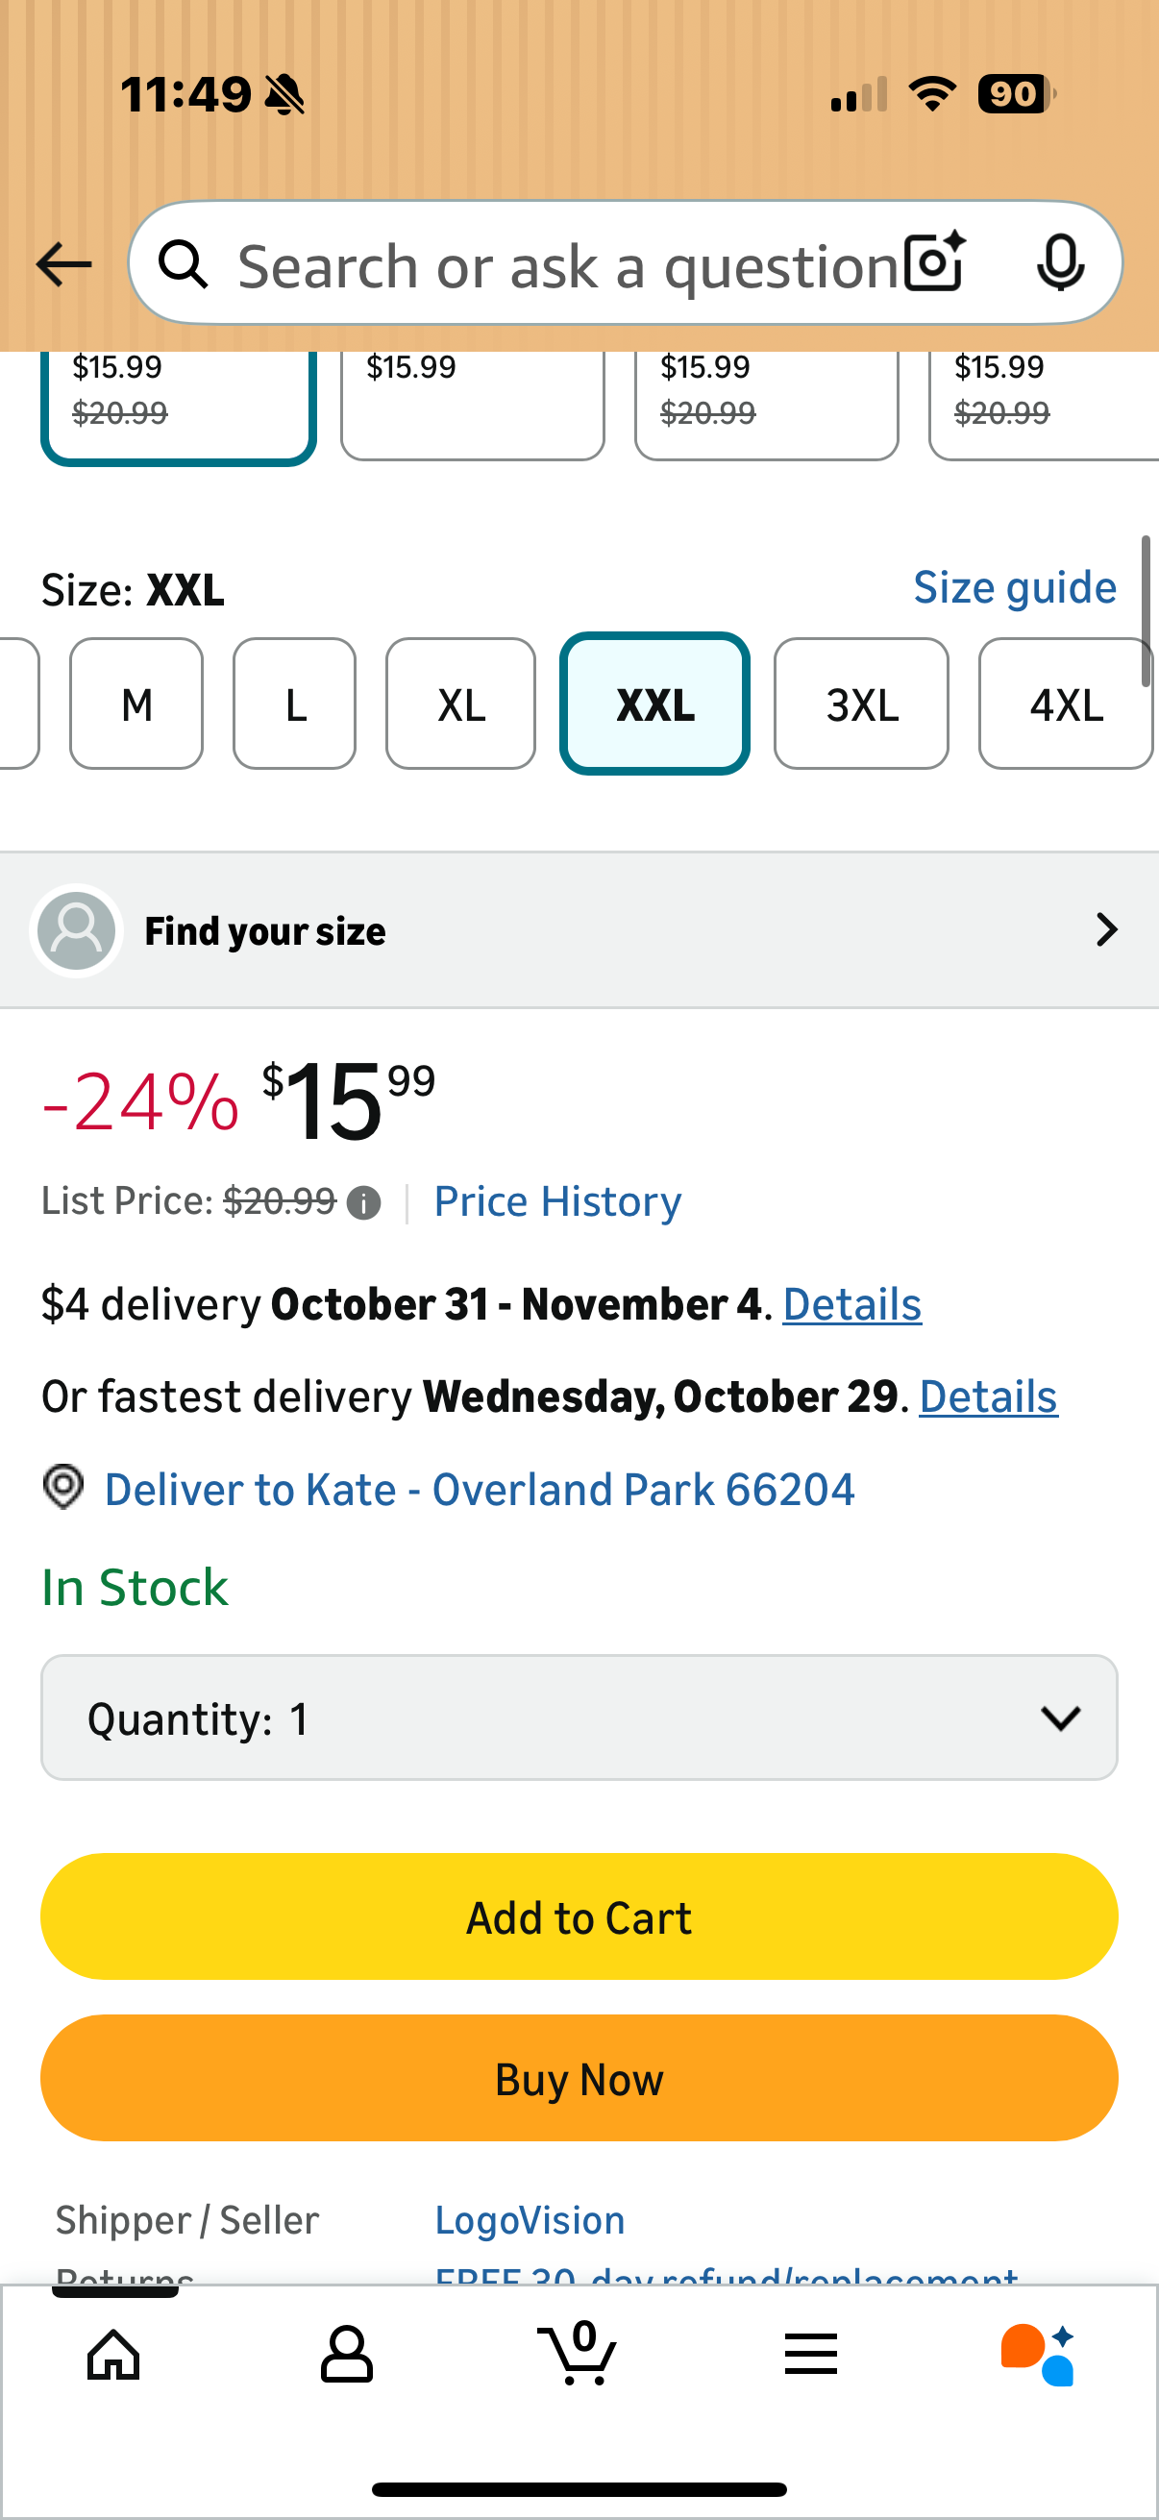Open the account profile icon

click(346, 2353)
